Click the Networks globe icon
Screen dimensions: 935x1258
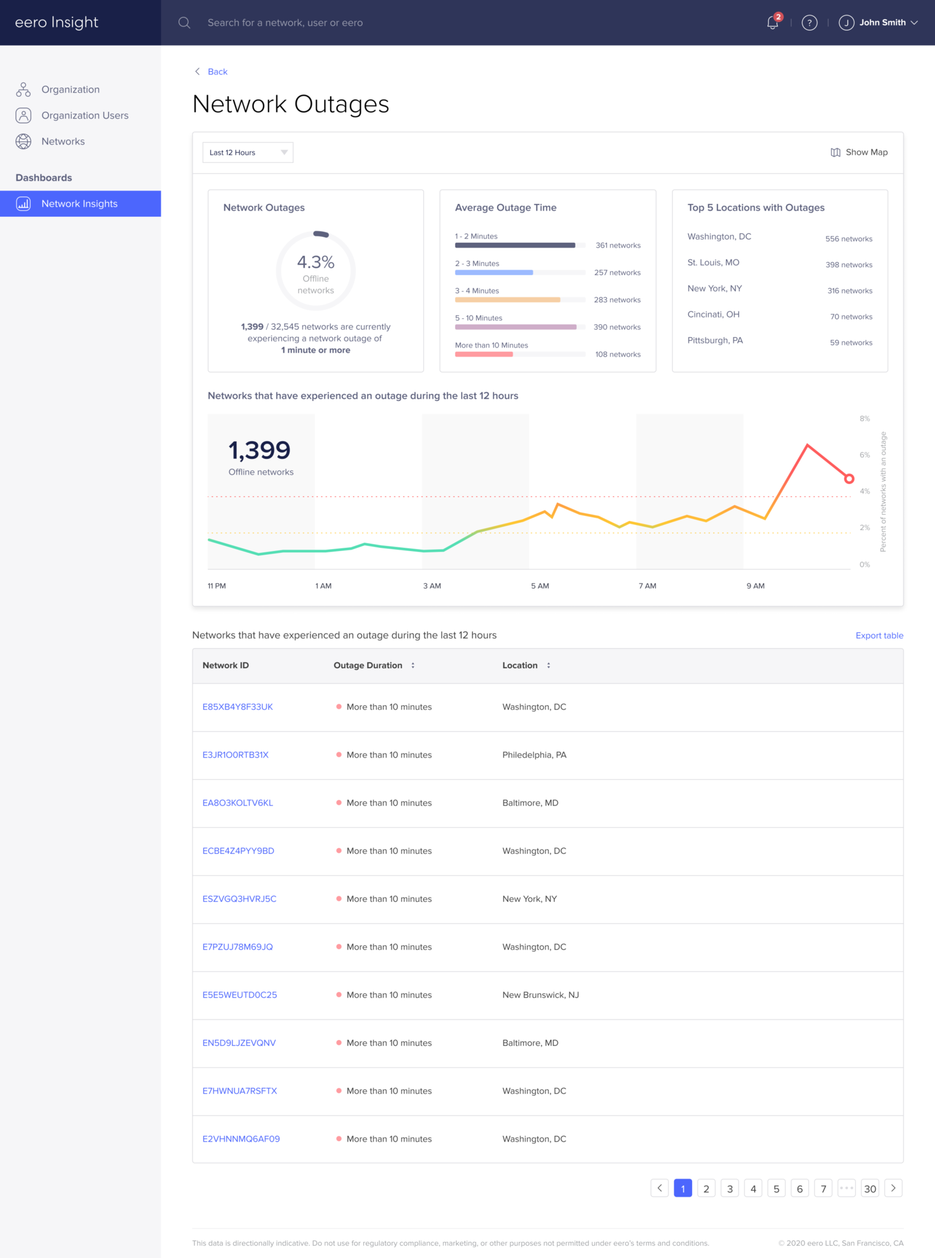click(23, 141)
